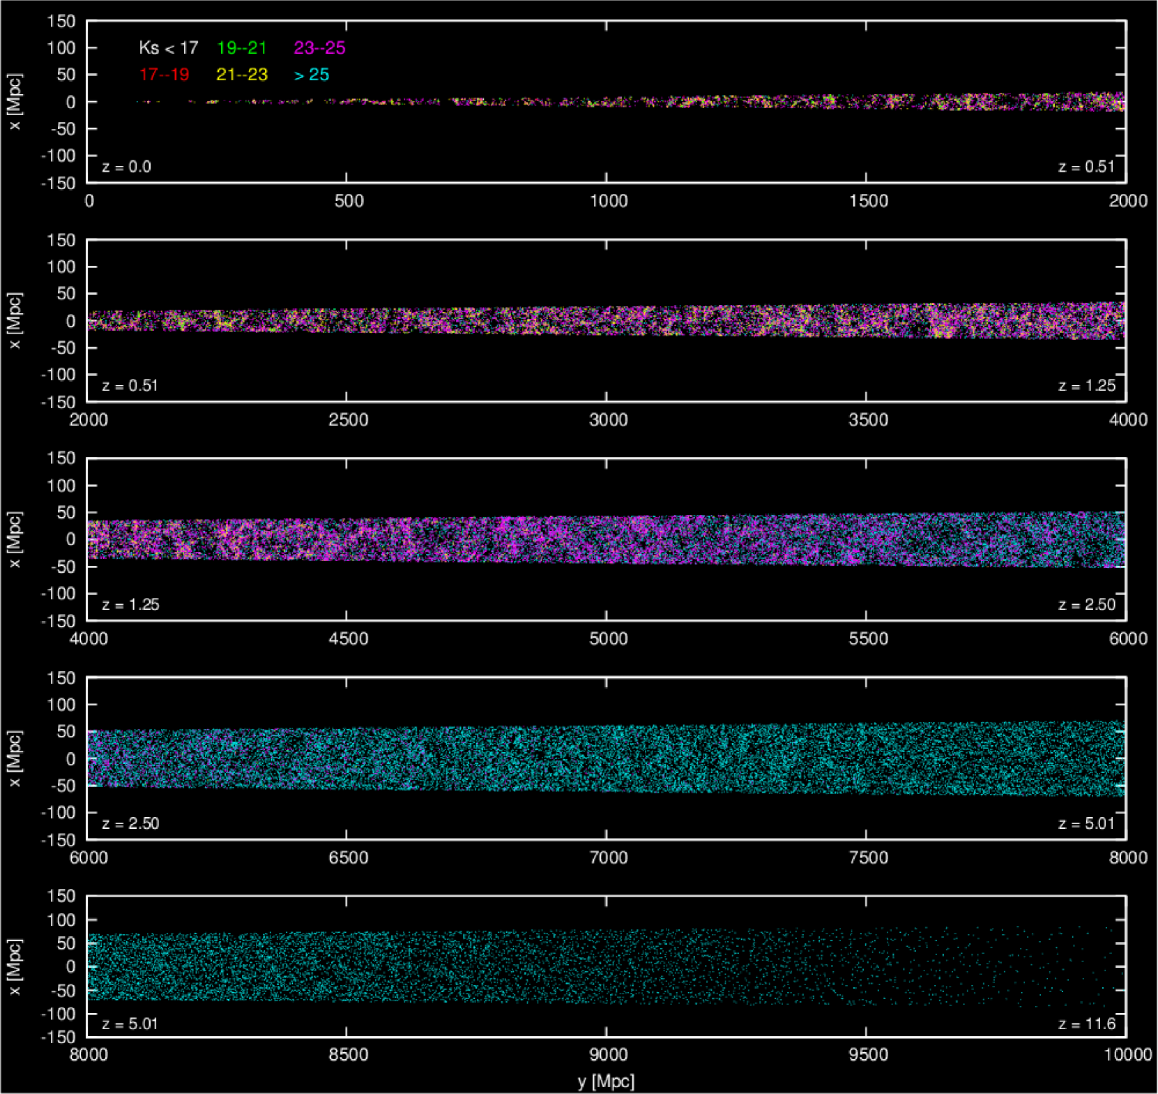The width and height of the screenshot is (1158, 1094).
Task: Select the '6500' tick label
Action: 349,858
